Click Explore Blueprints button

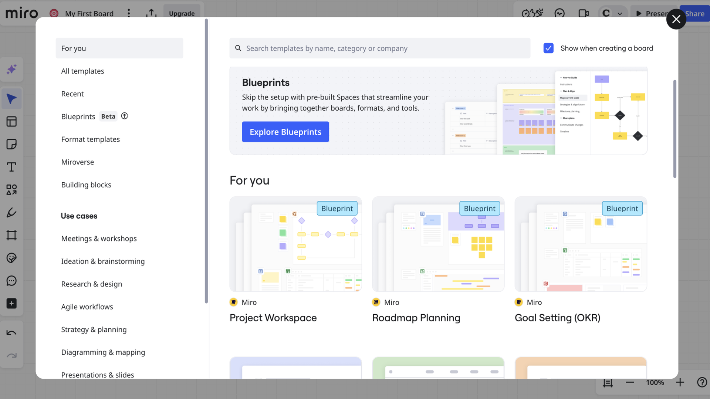pyautogui.click(x=285, y=132)
